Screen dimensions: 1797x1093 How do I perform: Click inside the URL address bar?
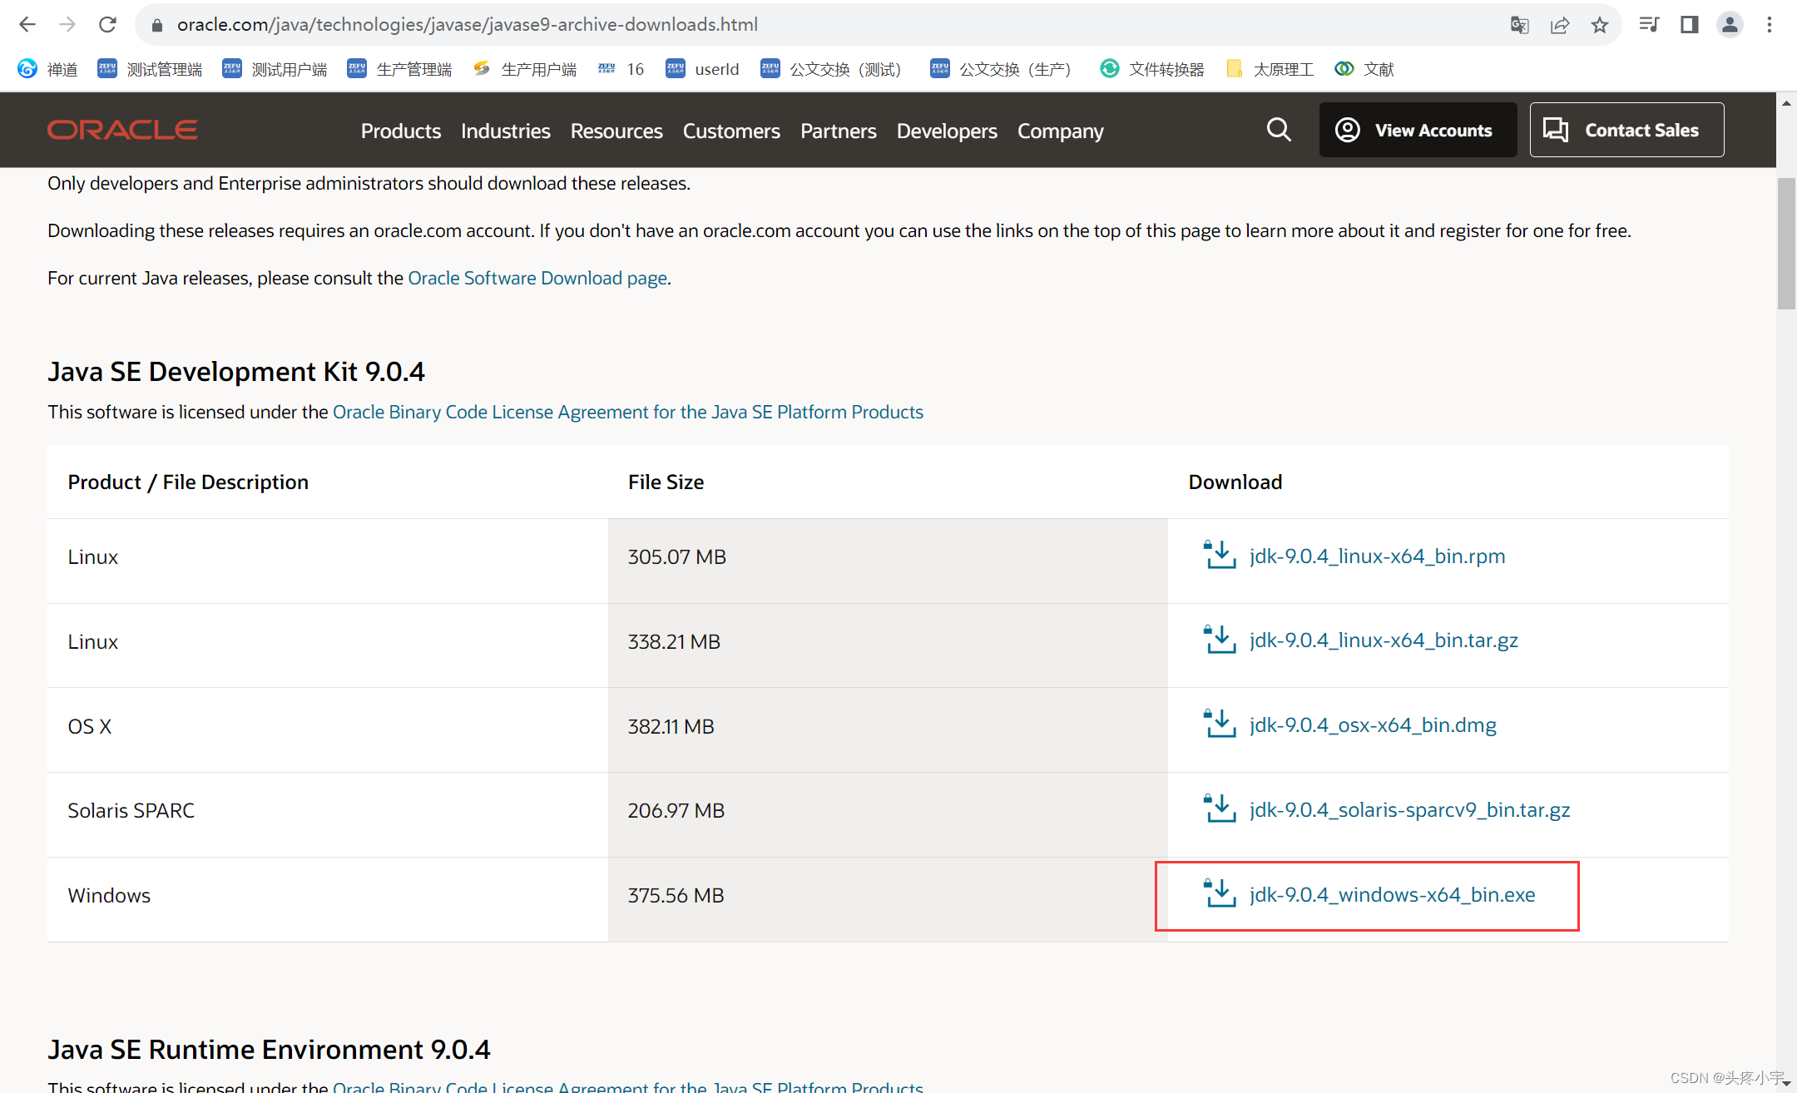(x=467, y=24)
